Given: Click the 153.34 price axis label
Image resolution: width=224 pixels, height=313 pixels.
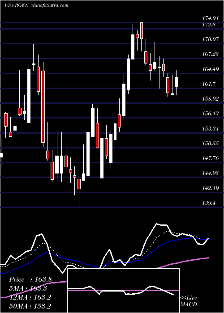Looking at the screenshot, I should [x=210, y=129].
